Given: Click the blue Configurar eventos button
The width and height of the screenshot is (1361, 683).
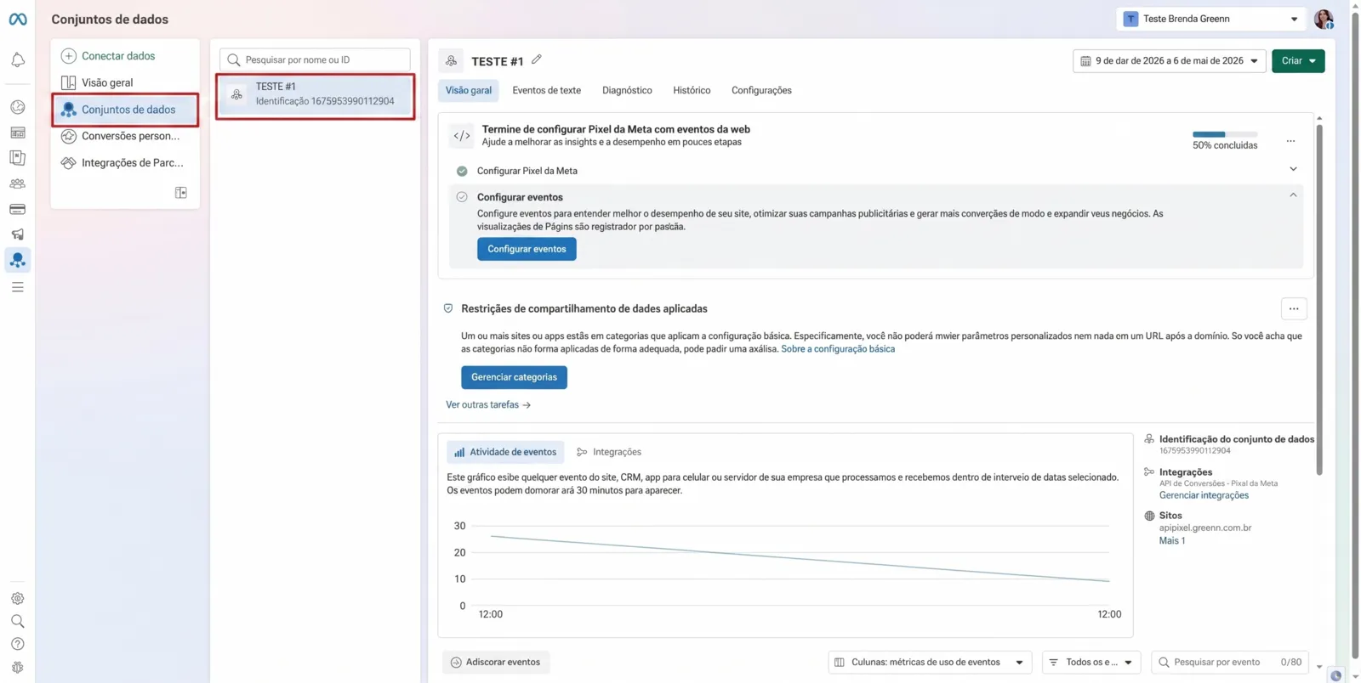Looking at the screenshot, I should click(527, 249).
